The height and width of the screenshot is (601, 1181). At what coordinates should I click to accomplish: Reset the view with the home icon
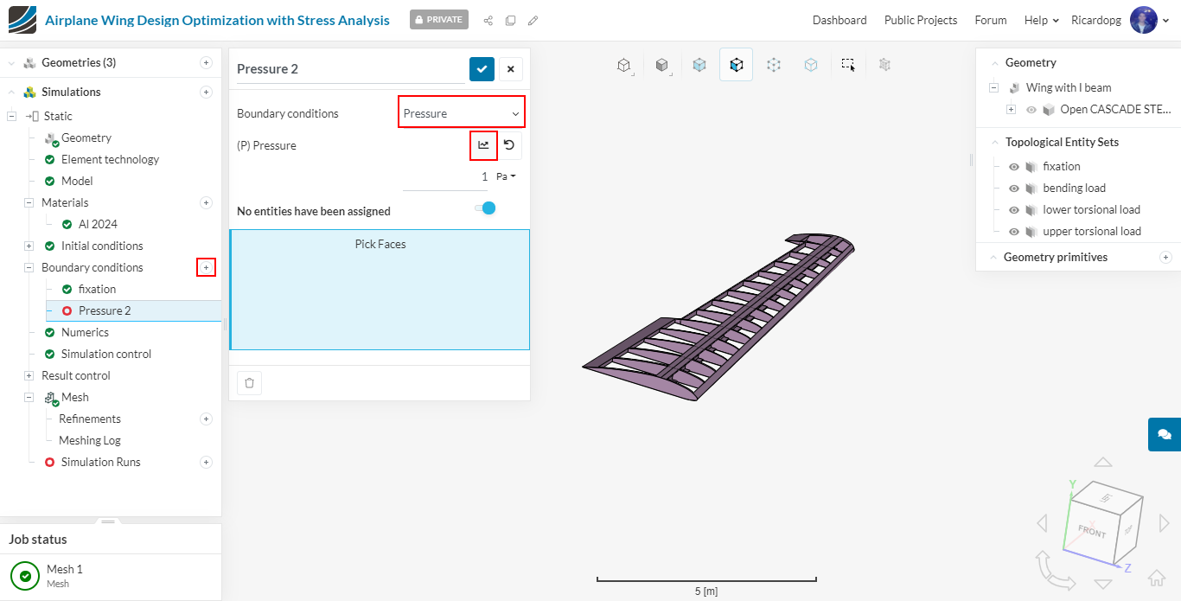click(1157, 578)
